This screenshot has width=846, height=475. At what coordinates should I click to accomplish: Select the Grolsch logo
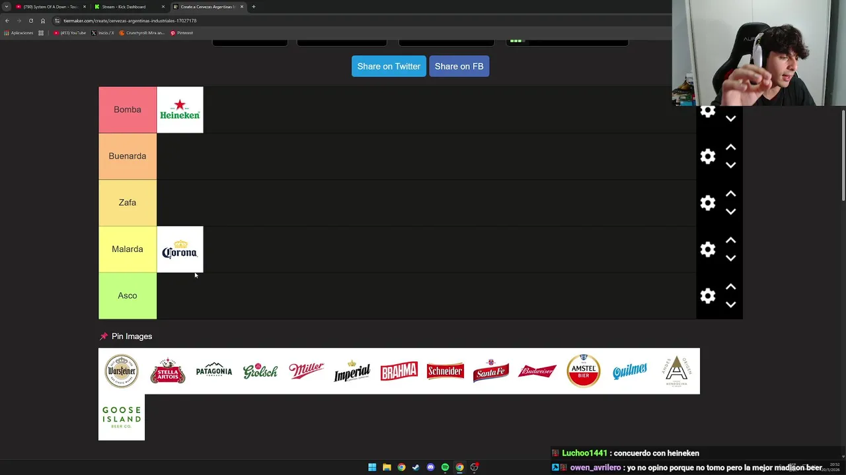point(260,371)
